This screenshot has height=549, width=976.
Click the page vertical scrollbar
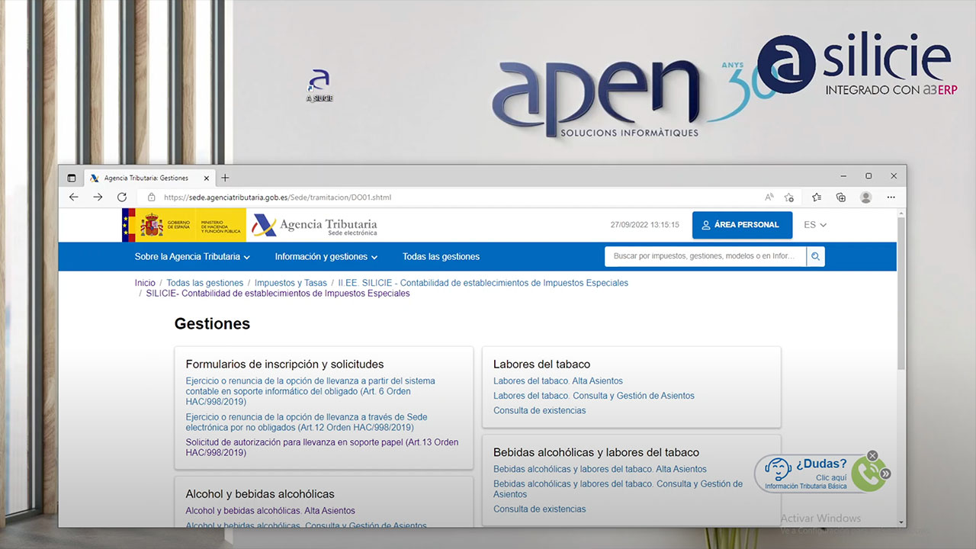[x=902, y=305]
